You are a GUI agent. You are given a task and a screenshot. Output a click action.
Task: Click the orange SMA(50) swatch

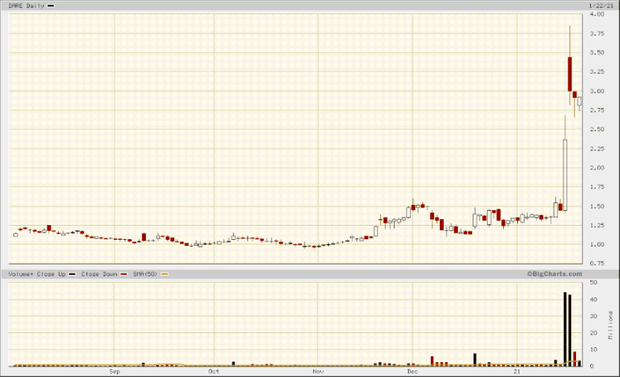click(164, 274)
